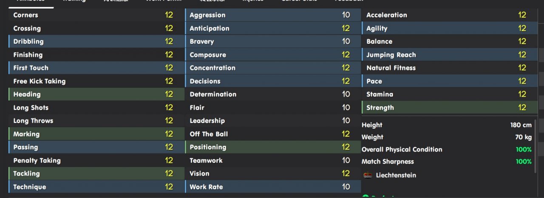Click the Liechtenstein flag icon

tap(368, 175)
